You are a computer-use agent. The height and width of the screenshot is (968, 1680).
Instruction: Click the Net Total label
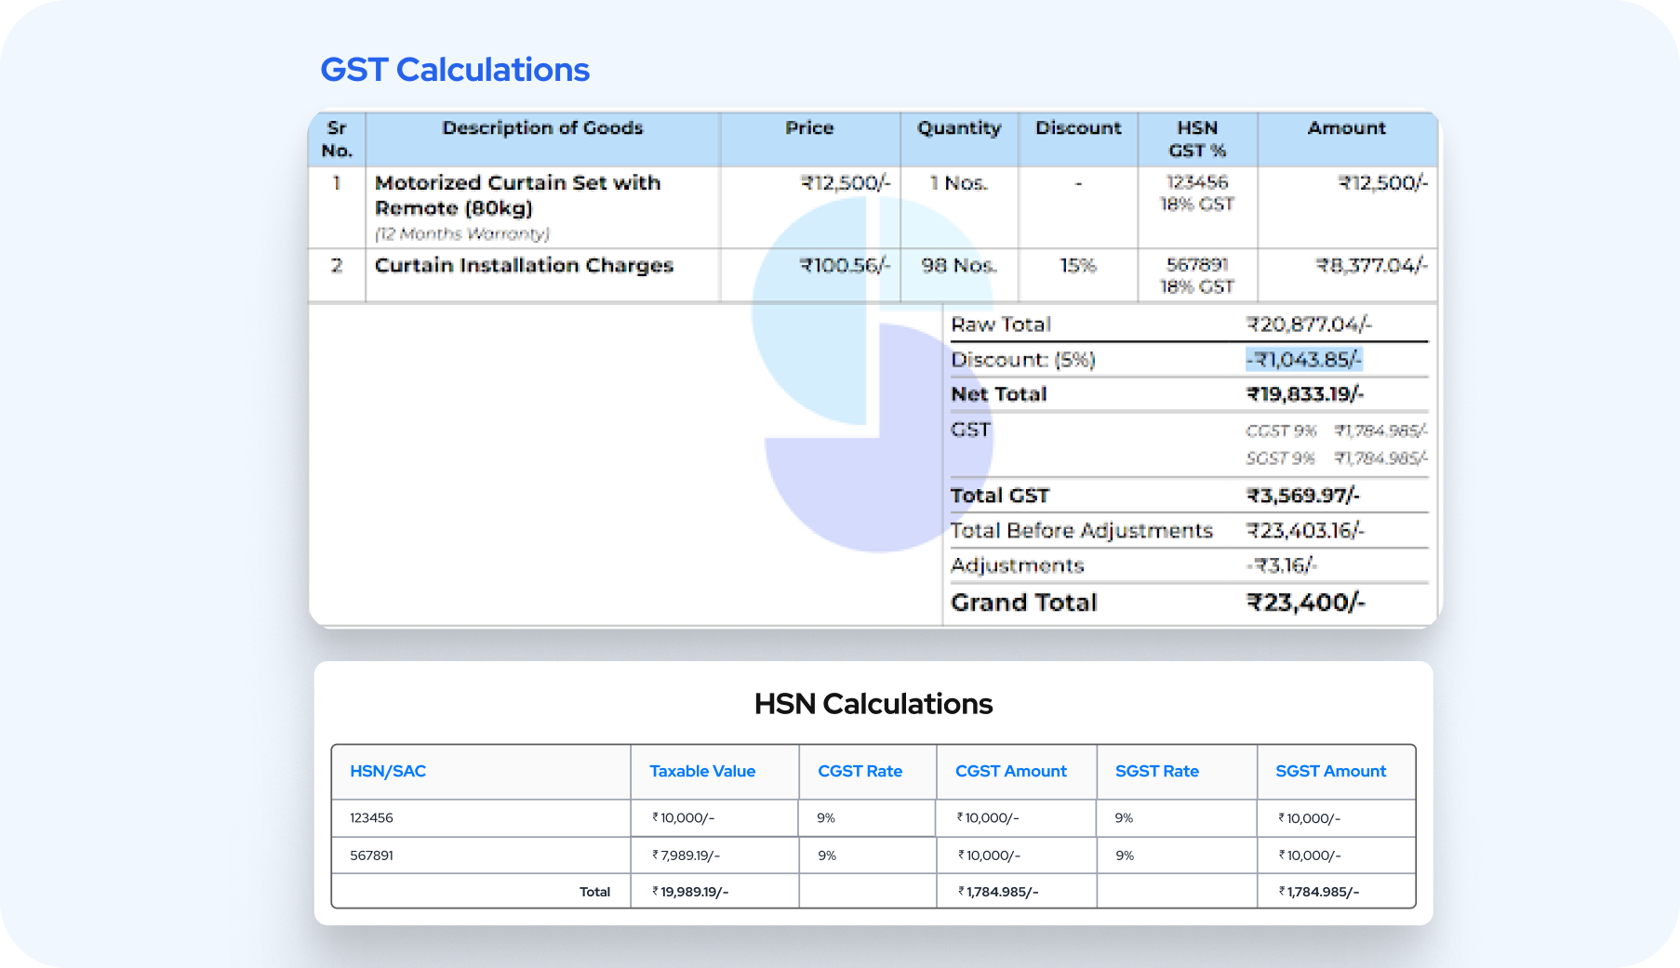(998, 394)
